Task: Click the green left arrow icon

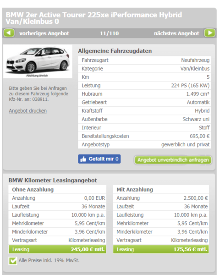Action: [9, 33]
